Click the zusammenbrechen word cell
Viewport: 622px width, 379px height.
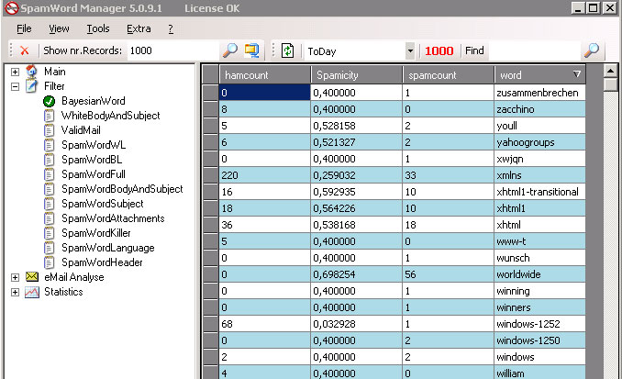pyautogui.click(x=539, y=93)
